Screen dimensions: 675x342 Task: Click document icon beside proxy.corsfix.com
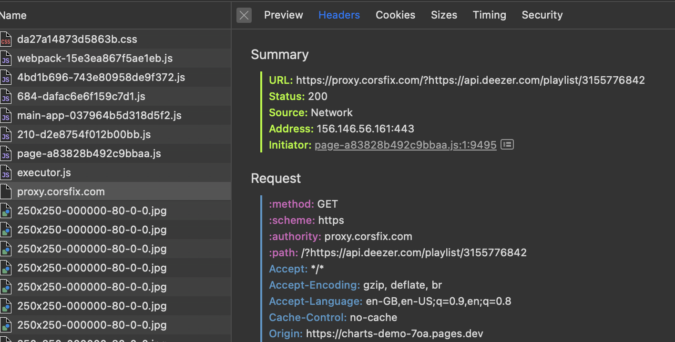tap(6, 192)
